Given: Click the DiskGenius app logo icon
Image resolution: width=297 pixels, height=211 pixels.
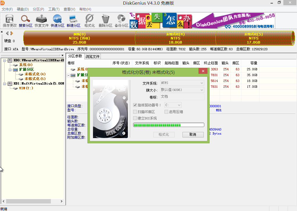Looking at the screenshot, I should coord(2,3).
